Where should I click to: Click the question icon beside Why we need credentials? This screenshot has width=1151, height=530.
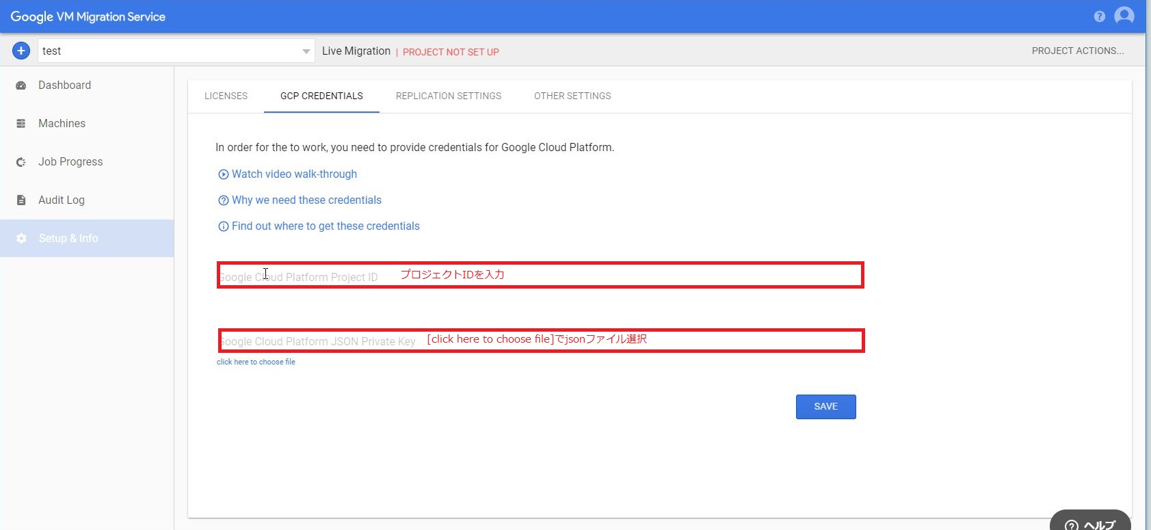tap(223, 200)
